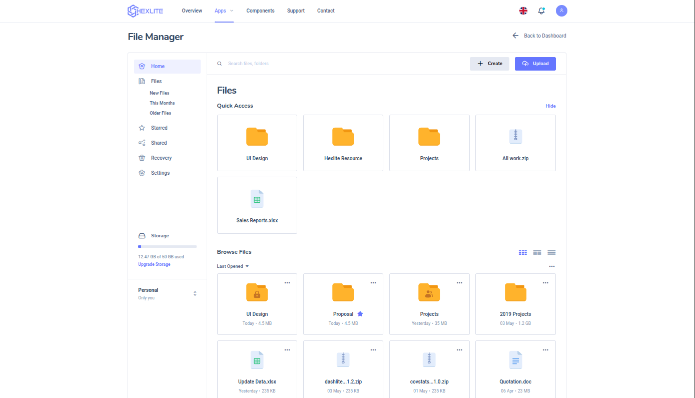The image size is (695, 398).
Task: Click the notification bell icon
Action: [541, 11]
